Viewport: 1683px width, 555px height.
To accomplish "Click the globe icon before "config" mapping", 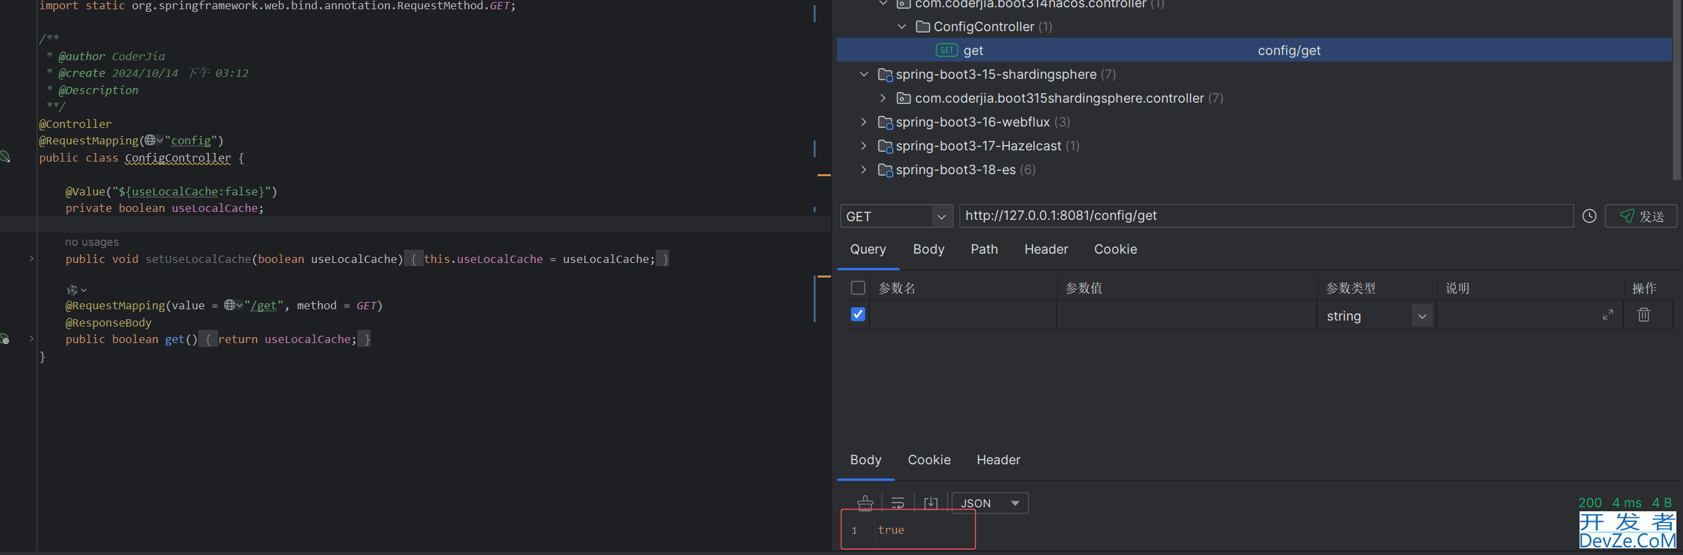I will (151, 140).
